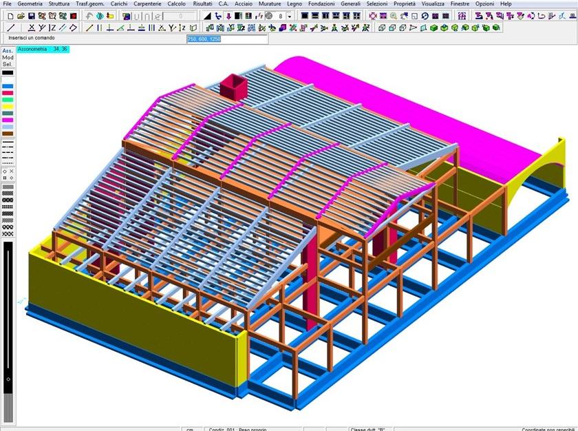Open the Geometria menu
This screenshot has height=431, width=578.
coord(30,4)
